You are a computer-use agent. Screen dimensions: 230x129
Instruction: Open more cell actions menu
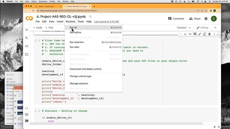click(x=214, y=34)
